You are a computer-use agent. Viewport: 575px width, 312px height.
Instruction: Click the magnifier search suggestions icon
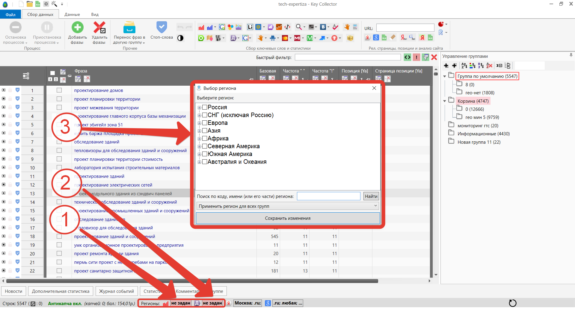click(298, 27)
